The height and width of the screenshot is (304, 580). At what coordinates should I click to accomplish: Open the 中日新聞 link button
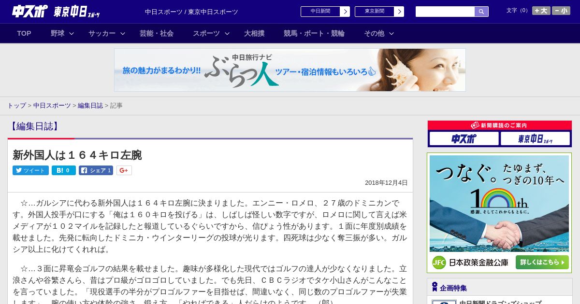[x=320, y=12]
